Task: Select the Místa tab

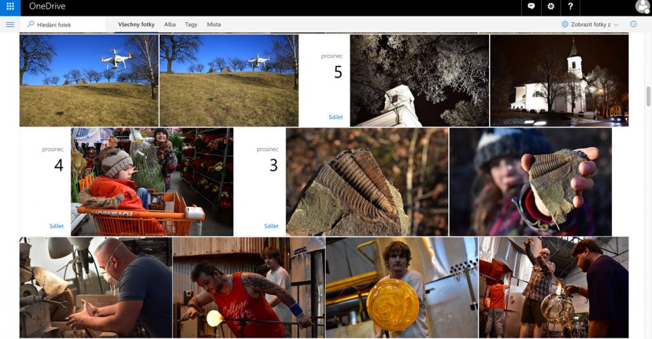Action: 214,25
